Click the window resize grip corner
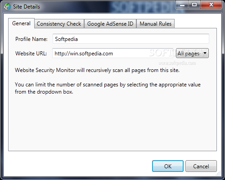The image size is (225, 180). pyautogui.click(x=219, y=173)
